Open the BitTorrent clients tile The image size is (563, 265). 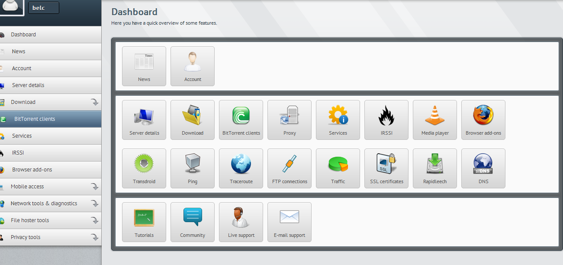tap(241, 120)
